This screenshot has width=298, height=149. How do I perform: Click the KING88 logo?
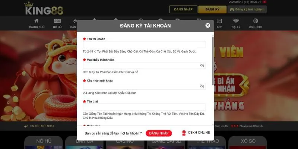pyautogui.click(x=44, y=9)
